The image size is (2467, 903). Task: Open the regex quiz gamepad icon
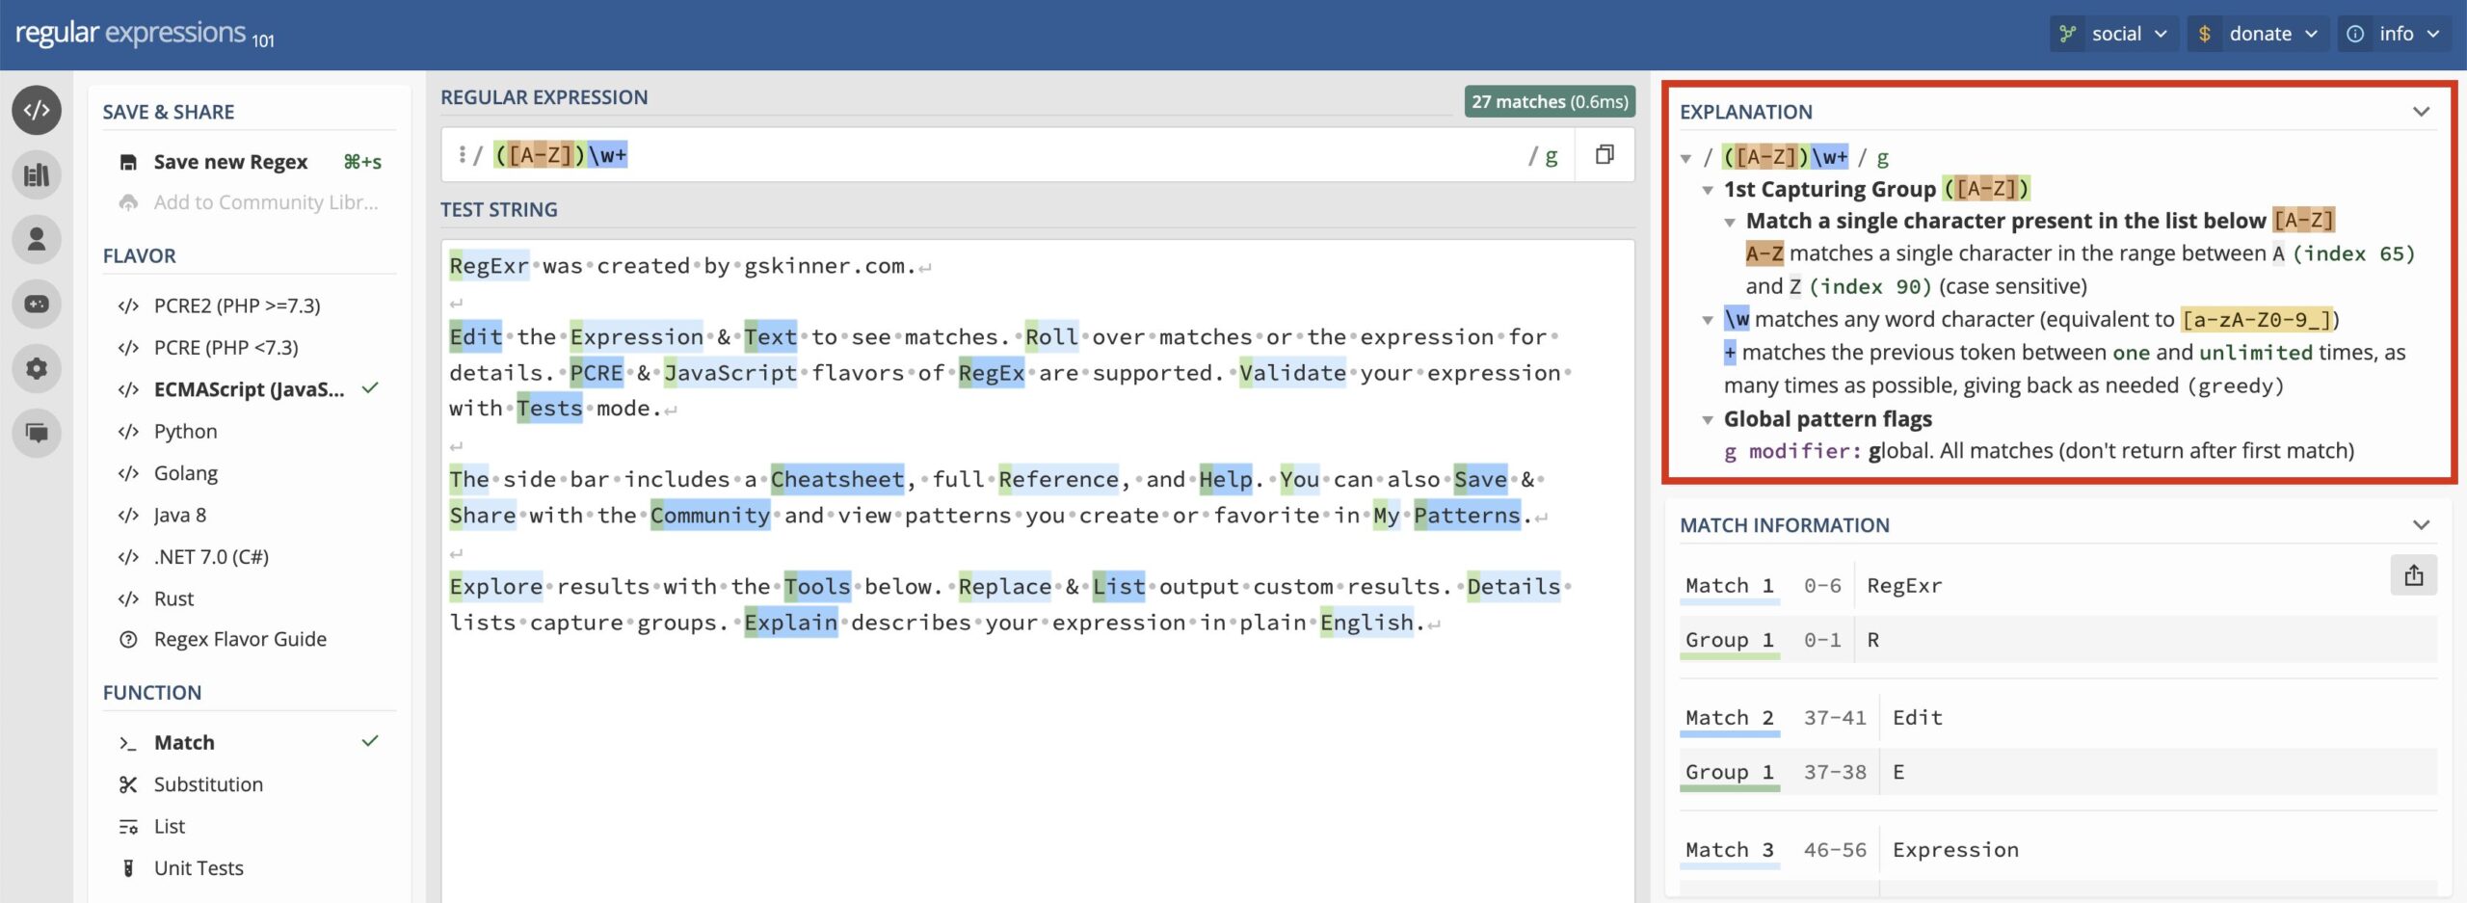(37, 304)
